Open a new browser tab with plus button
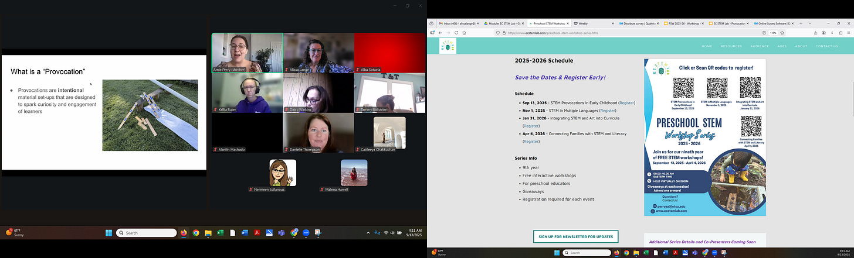The width and height of the screenshot is (854, 258). click(801, 23)
